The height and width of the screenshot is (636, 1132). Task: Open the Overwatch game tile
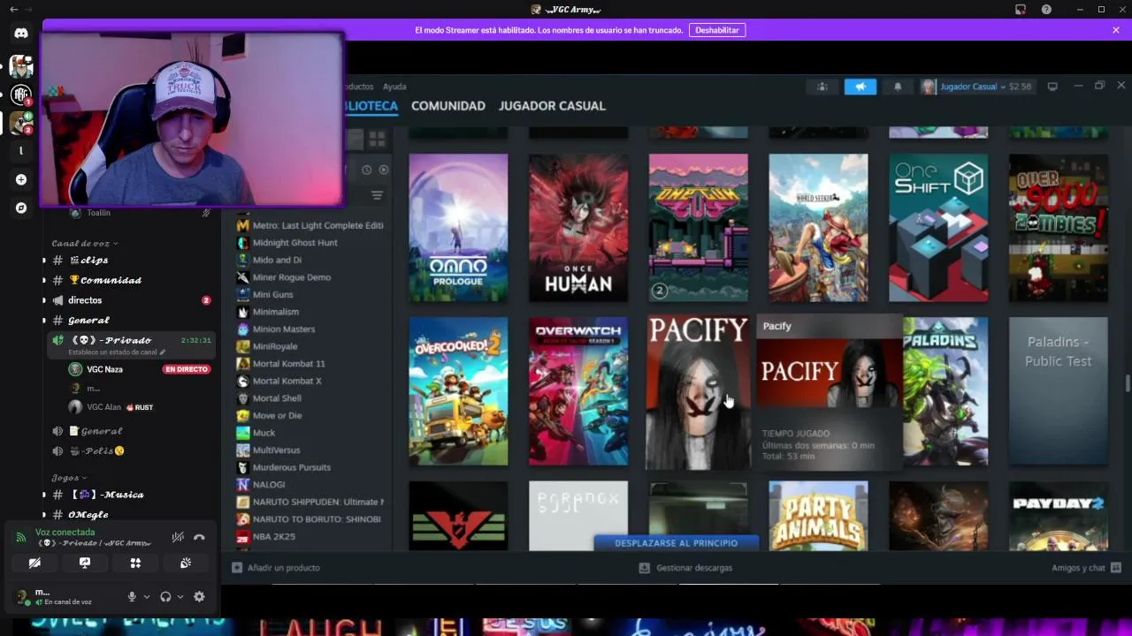[578, 391]
